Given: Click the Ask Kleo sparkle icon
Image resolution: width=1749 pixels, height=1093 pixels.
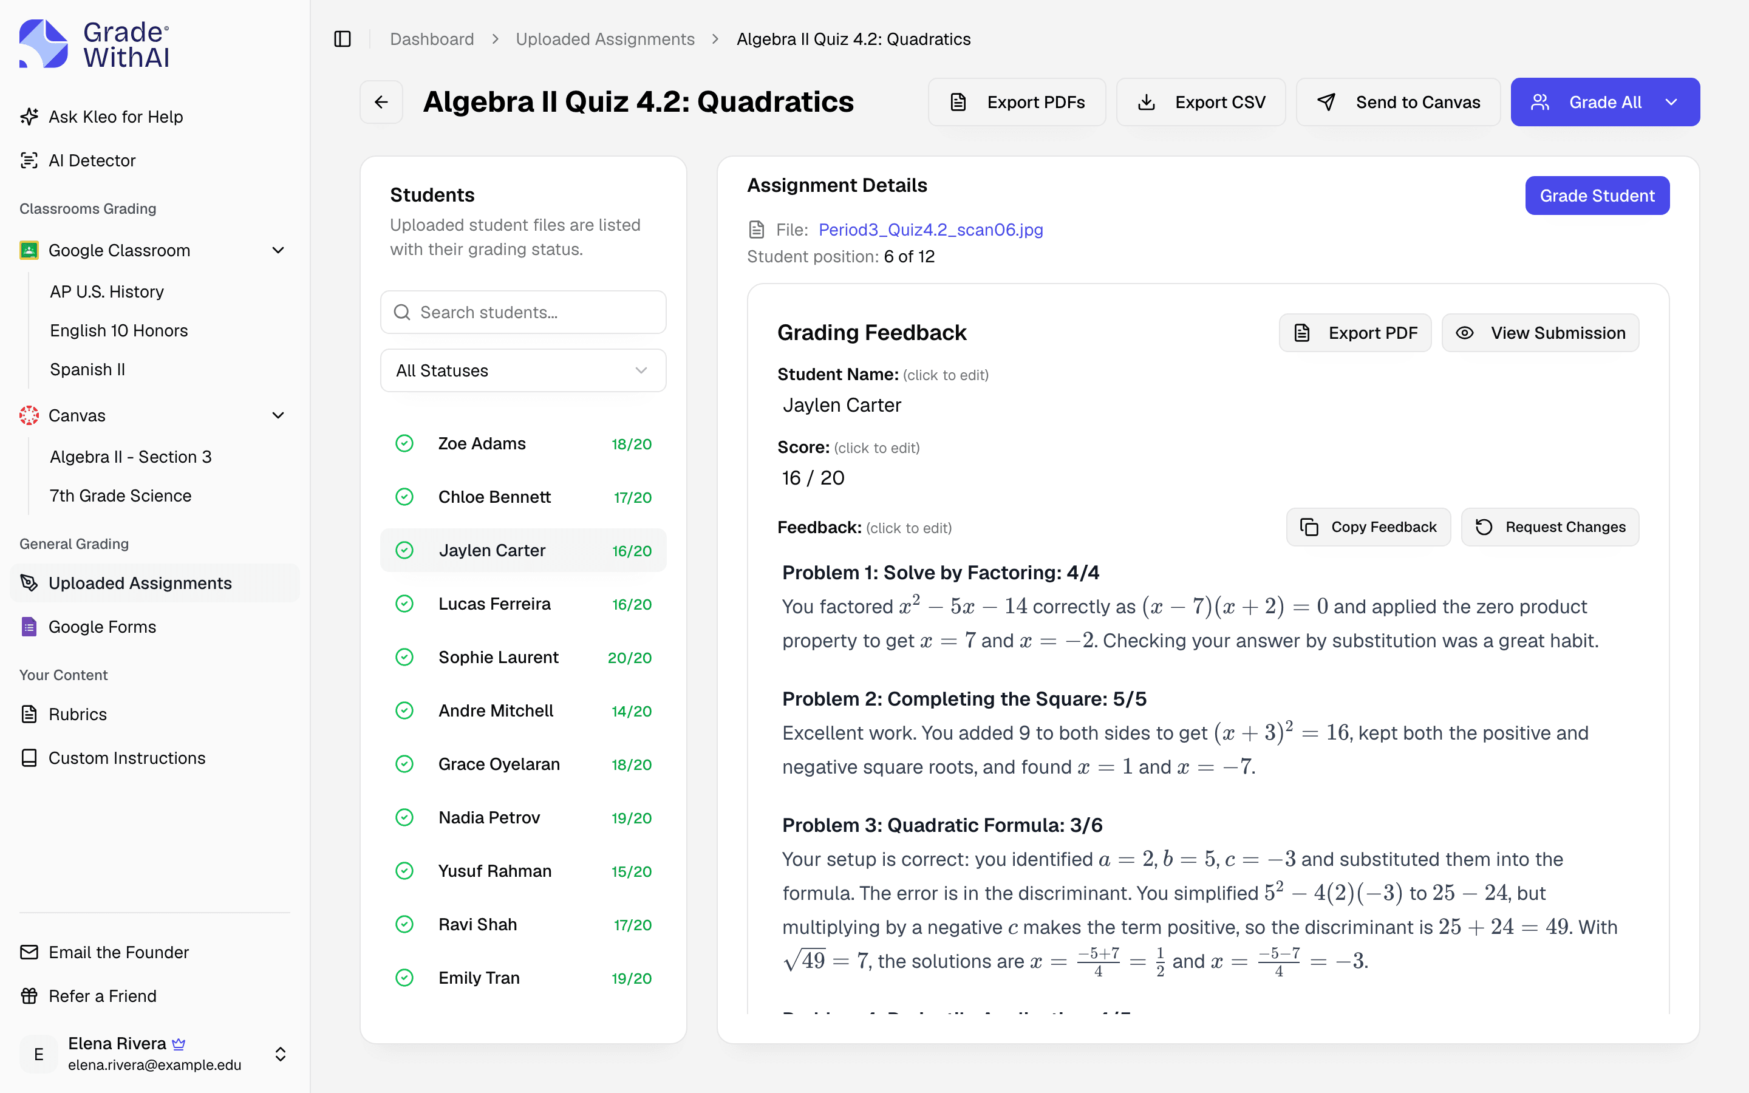Looking at the screenshot, I should click(x=29, y=117).
